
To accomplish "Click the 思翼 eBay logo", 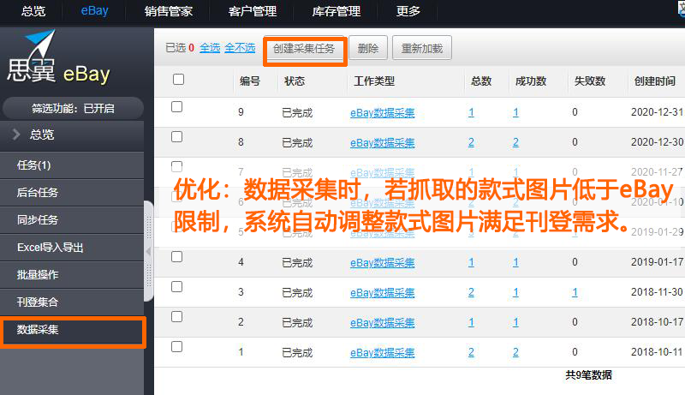I will coord(58,57).
